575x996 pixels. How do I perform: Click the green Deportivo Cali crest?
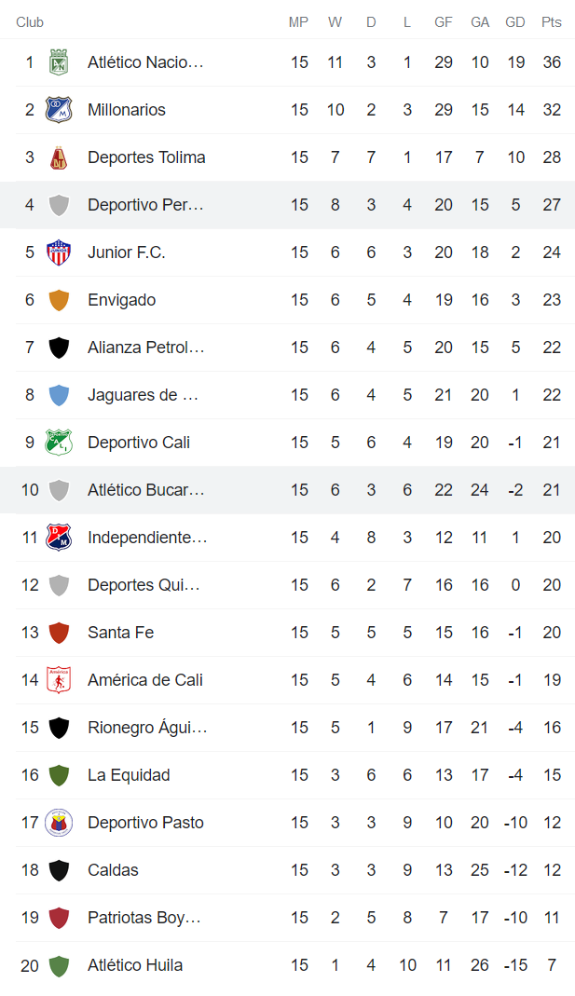point(59,443)
